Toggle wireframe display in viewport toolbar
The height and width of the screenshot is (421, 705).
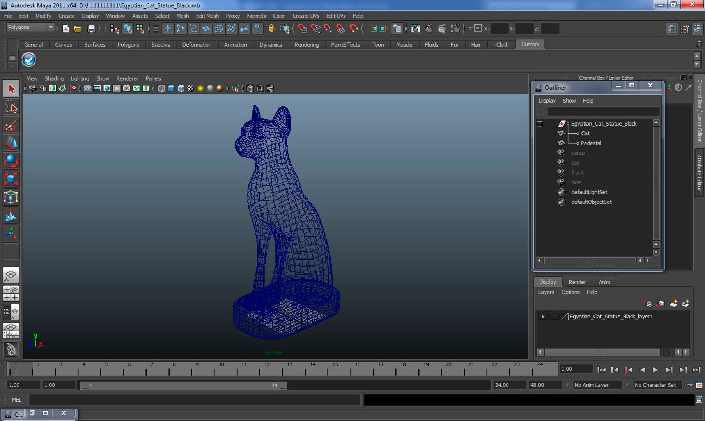click(161, 88)
